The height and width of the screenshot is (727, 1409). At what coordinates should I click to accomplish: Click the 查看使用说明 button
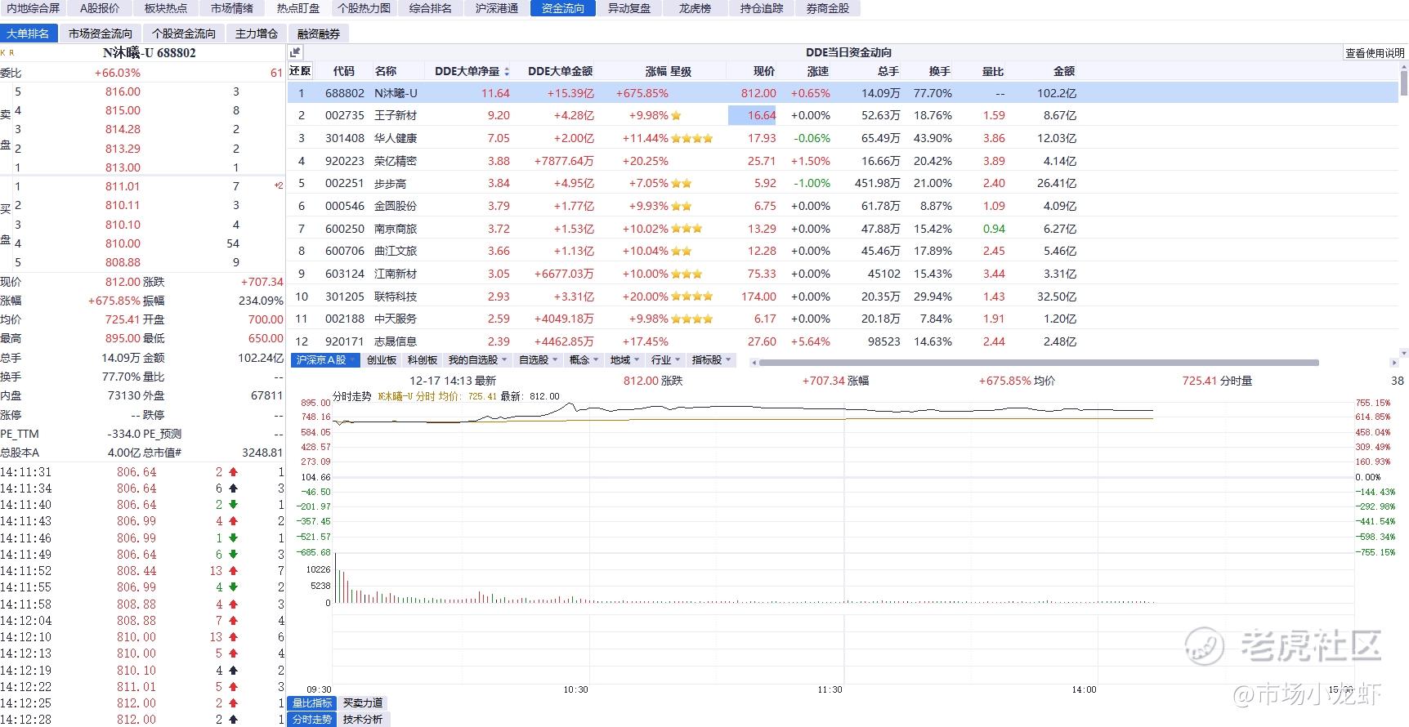coord(1375,53)
